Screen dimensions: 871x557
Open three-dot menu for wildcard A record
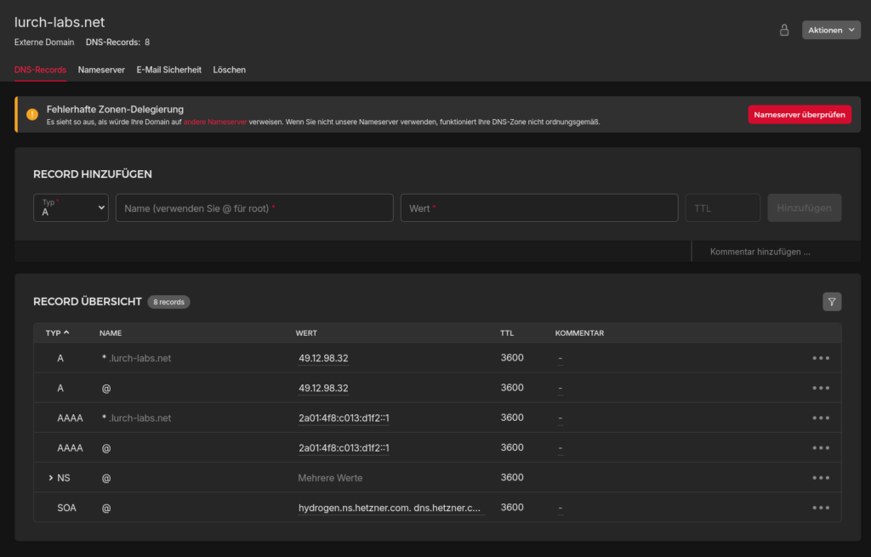click(x=820, y=358)
